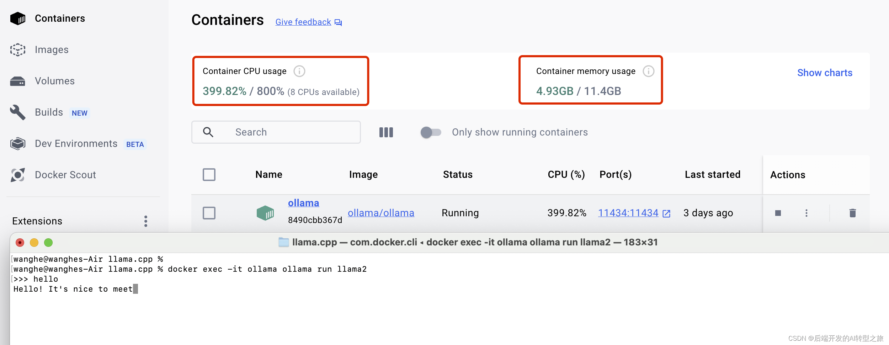Maximize the terminal with green button
This screenshot has width=889, height=345.
pos(48,243)
